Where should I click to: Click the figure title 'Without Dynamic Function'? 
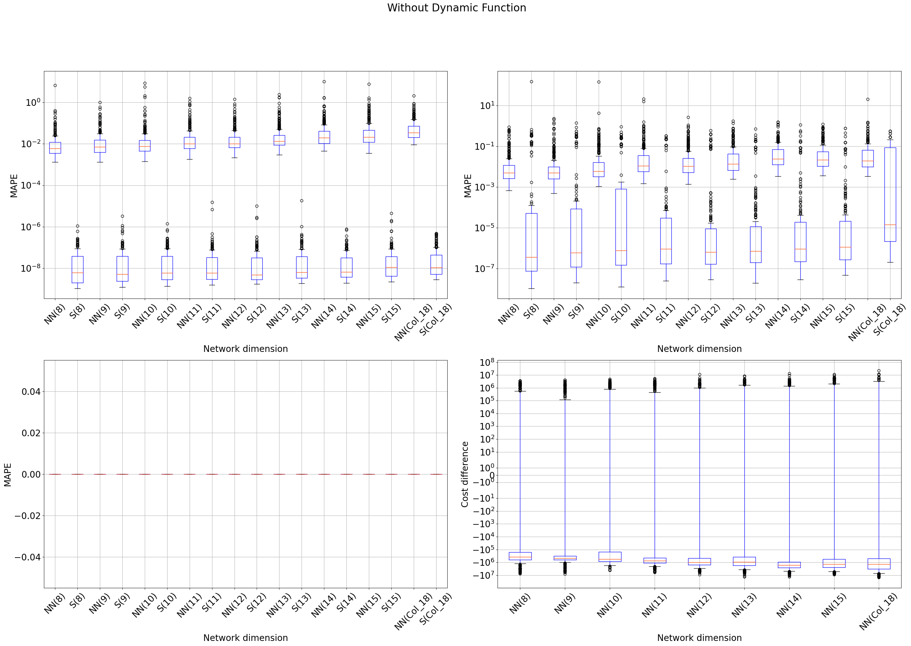(456, 8)
